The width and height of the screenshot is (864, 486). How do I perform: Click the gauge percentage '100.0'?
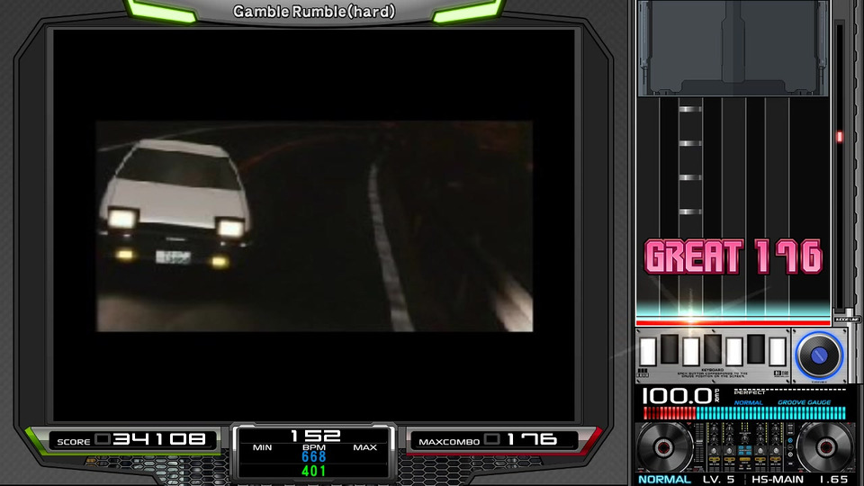(x=677, y=396)
